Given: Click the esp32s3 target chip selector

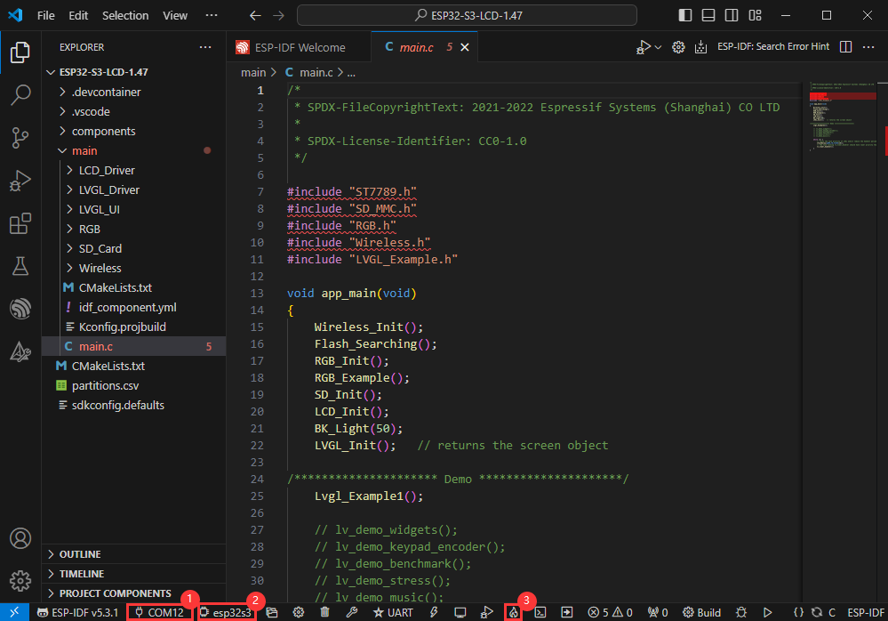Looking at the screenshot, I should pos(227,612).
